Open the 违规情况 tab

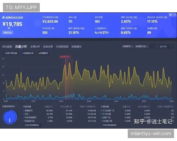(76, 46)
